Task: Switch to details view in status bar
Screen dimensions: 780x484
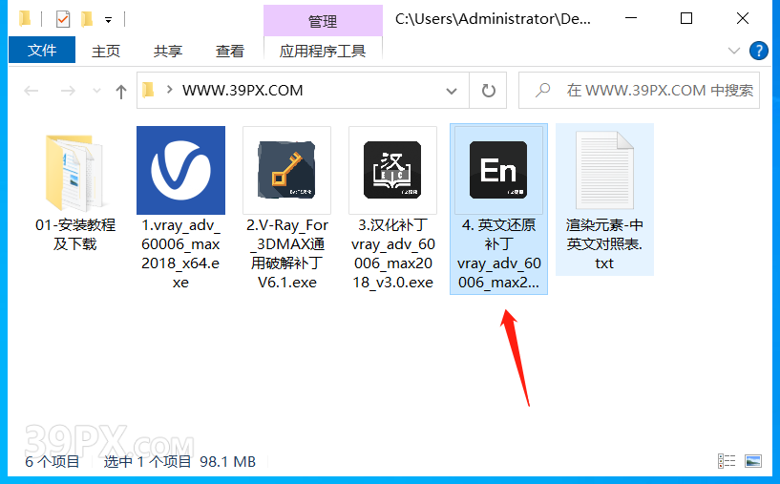Action: [727, 461]
